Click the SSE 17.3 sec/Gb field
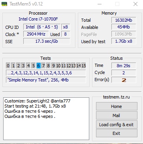The width and height of the screenshot is (143, 144). pyautogui.click(x=47, y=41)
